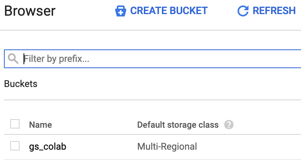
Task: Click the circular Refresh arrow icon
Action: 243,11
